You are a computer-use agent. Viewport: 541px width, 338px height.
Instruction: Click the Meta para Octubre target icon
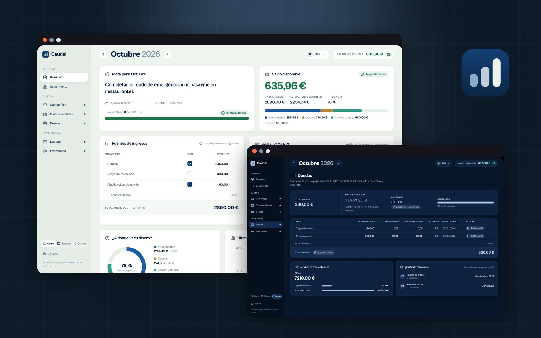(x=108, y=74)
